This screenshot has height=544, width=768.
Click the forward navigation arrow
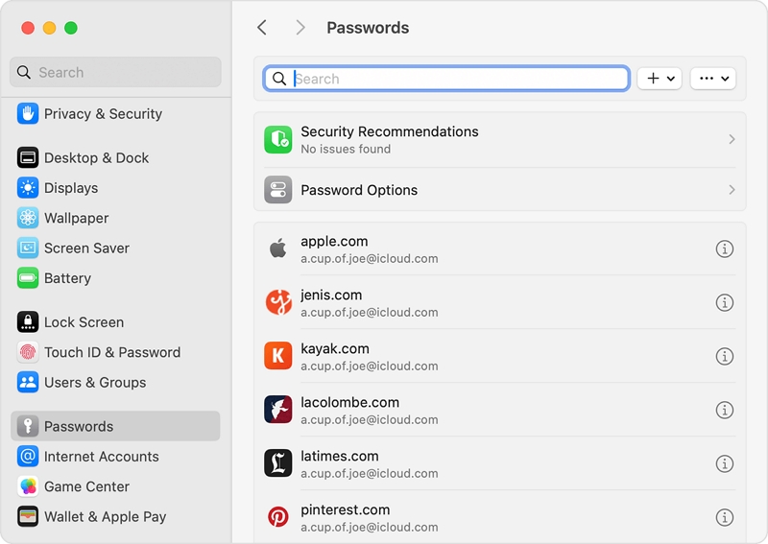point(300,28)
